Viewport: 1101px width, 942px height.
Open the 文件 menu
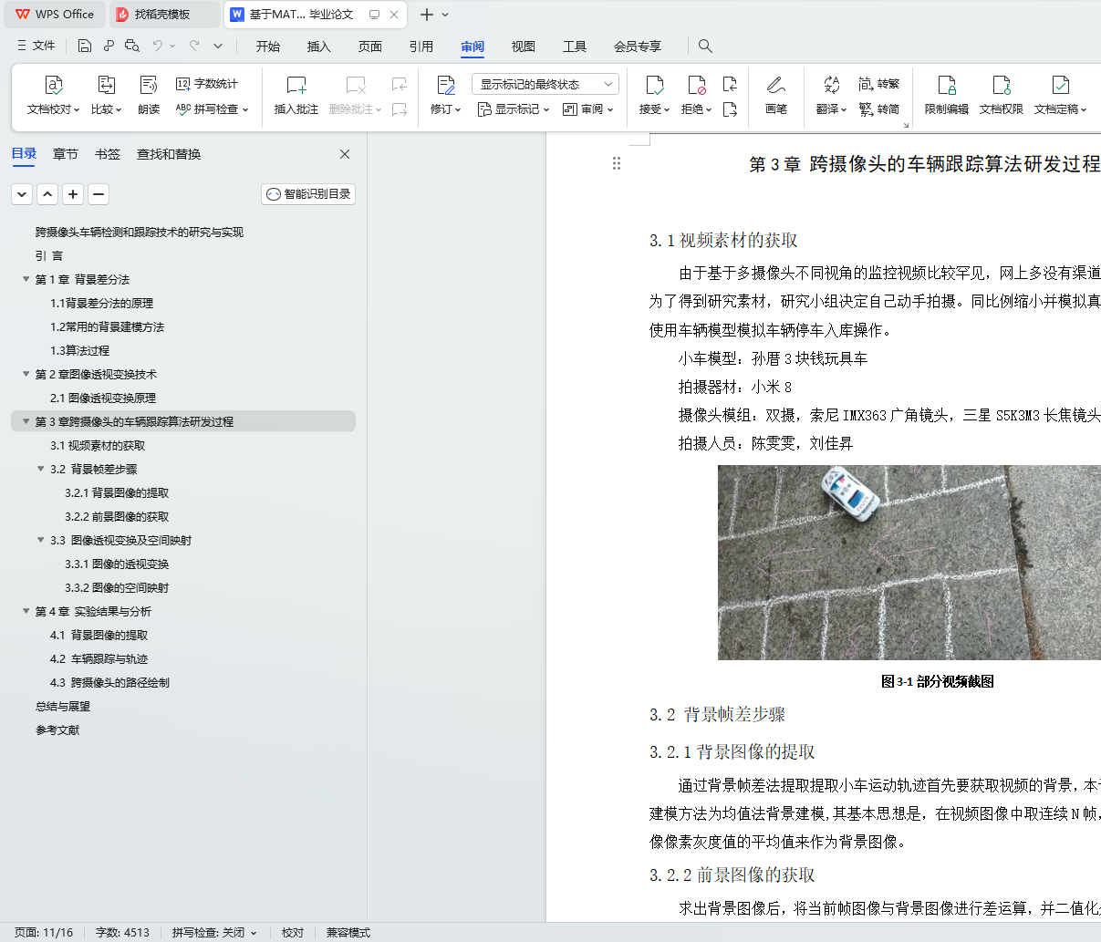point(36,46)
